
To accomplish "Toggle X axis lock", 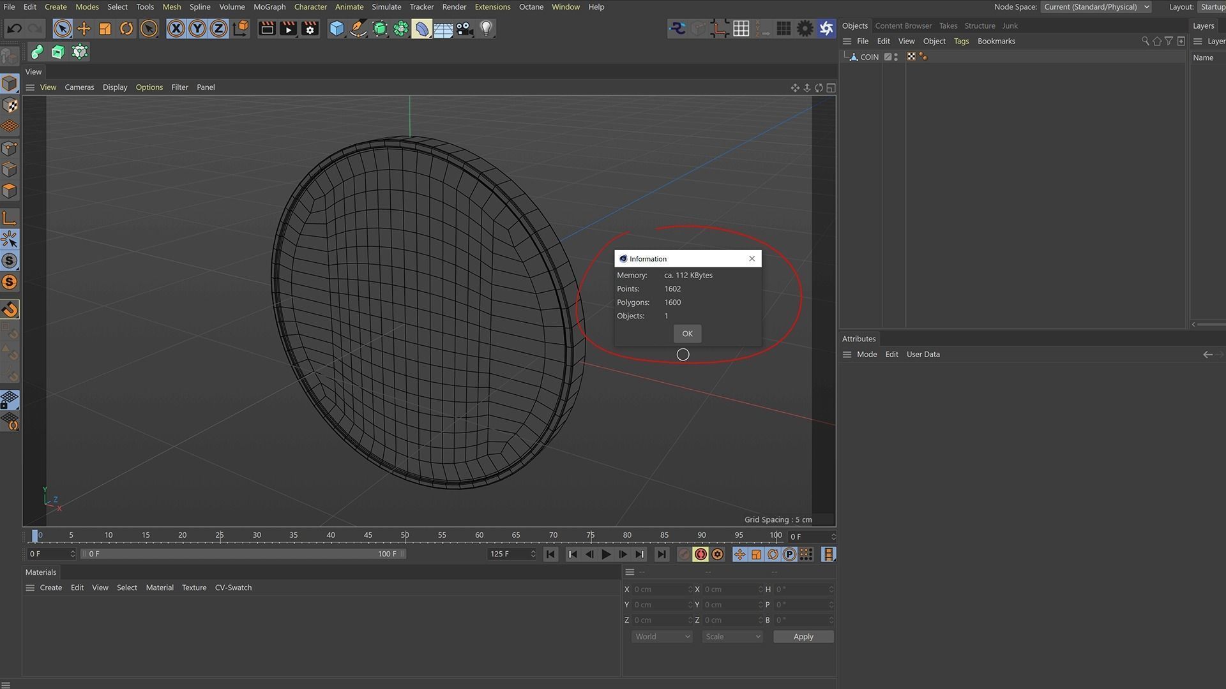I will coord(176,29).
